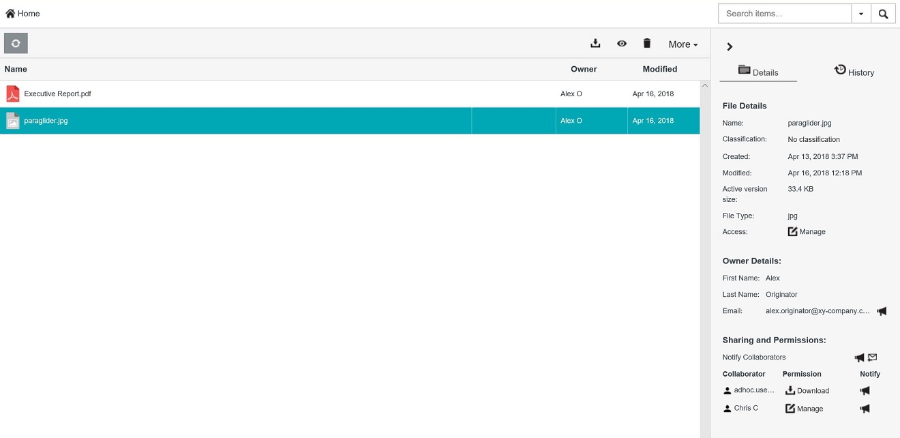Expand the search options dropdown arrow

[861, 14]
